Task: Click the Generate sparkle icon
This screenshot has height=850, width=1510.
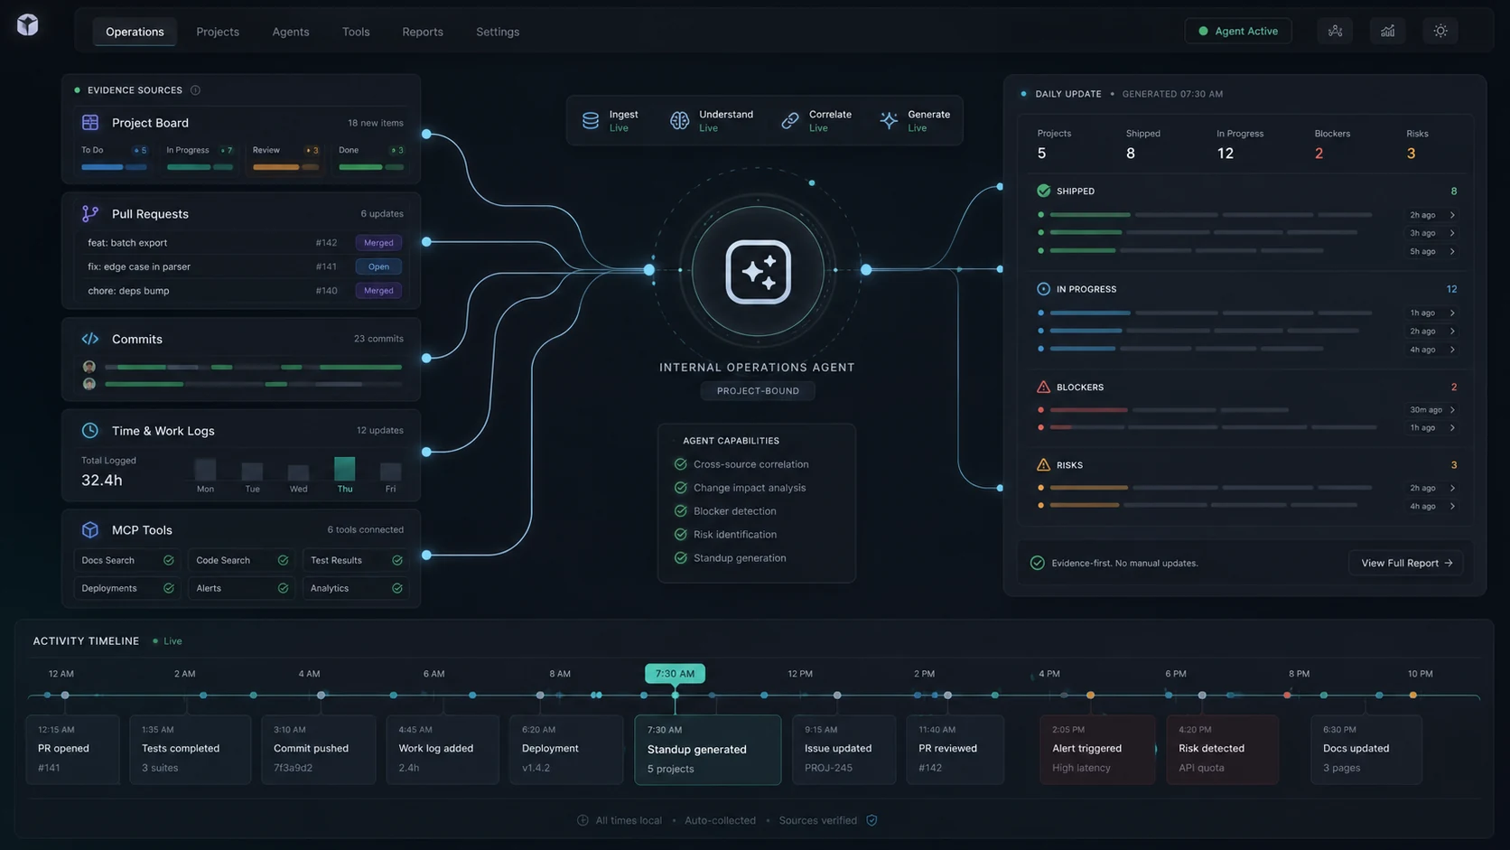Action: [889, 120]
